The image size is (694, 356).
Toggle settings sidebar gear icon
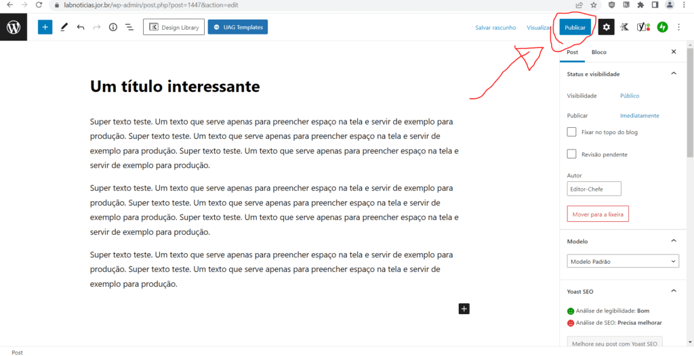pos(606,27)
